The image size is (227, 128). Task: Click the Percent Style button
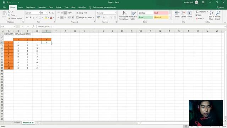pyautogui.click(x=104, y=17)
